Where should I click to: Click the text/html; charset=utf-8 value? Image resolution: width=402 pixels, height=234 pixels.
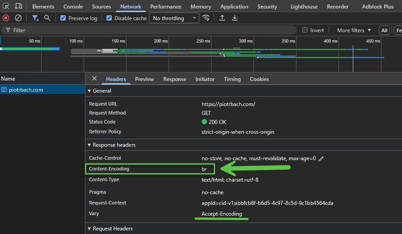[x=230, y=180]
